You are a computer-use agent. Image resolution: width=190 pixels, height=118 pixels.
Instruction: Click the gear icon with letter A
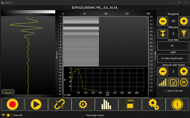tap(83, 104)
